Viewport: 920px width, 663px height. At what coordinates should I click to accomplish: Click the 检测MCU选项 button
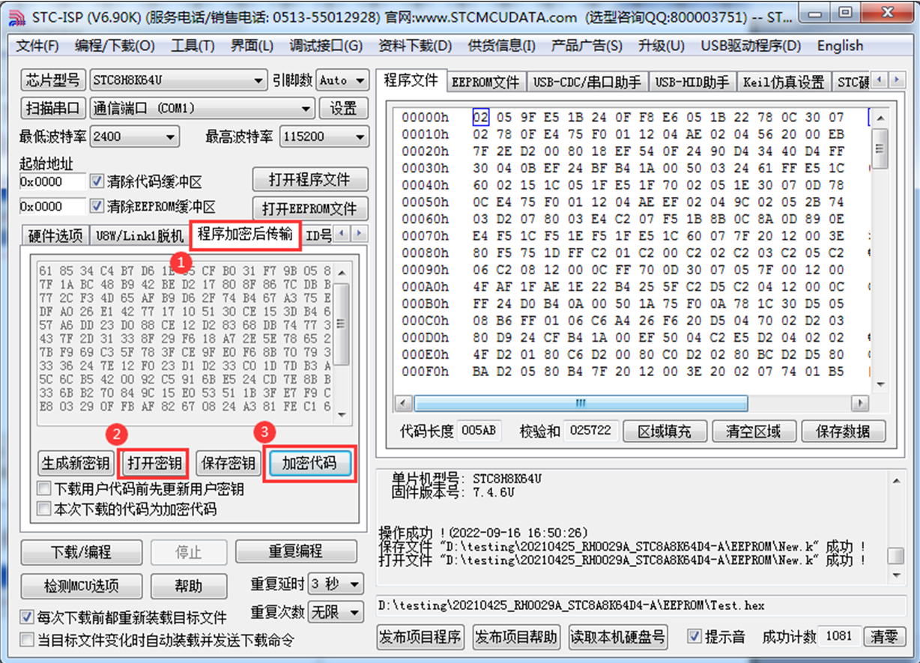[x=82, y=586]
